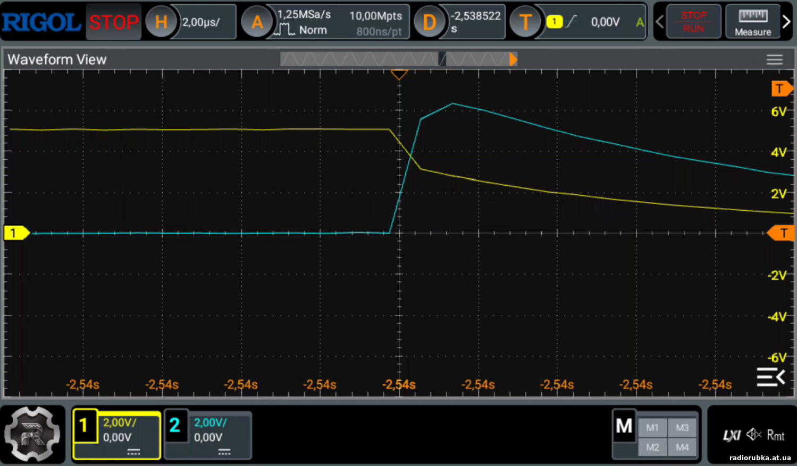This screenshot has width=797, height=466.
Task: Open the Waveform View hamburger menu
Action: pos(774,59)
